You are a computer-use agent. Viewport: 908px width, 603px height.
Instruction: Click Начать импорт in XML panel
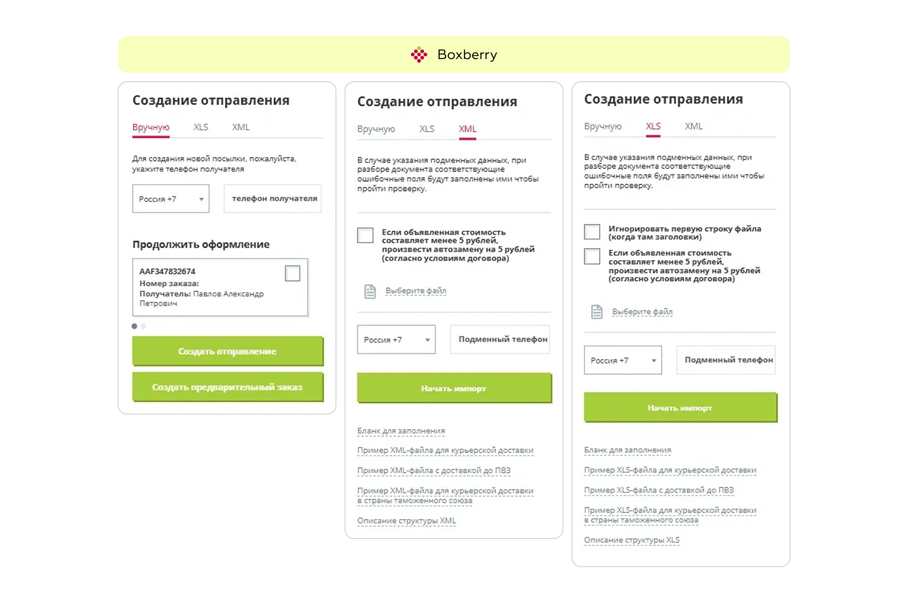[x=454, y=388]
